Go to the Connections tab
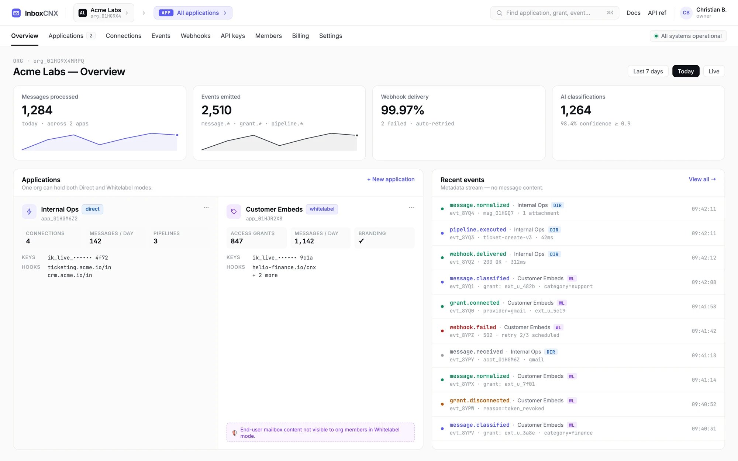The height and width of the screenshot is (461, 738). coord(123,36)
